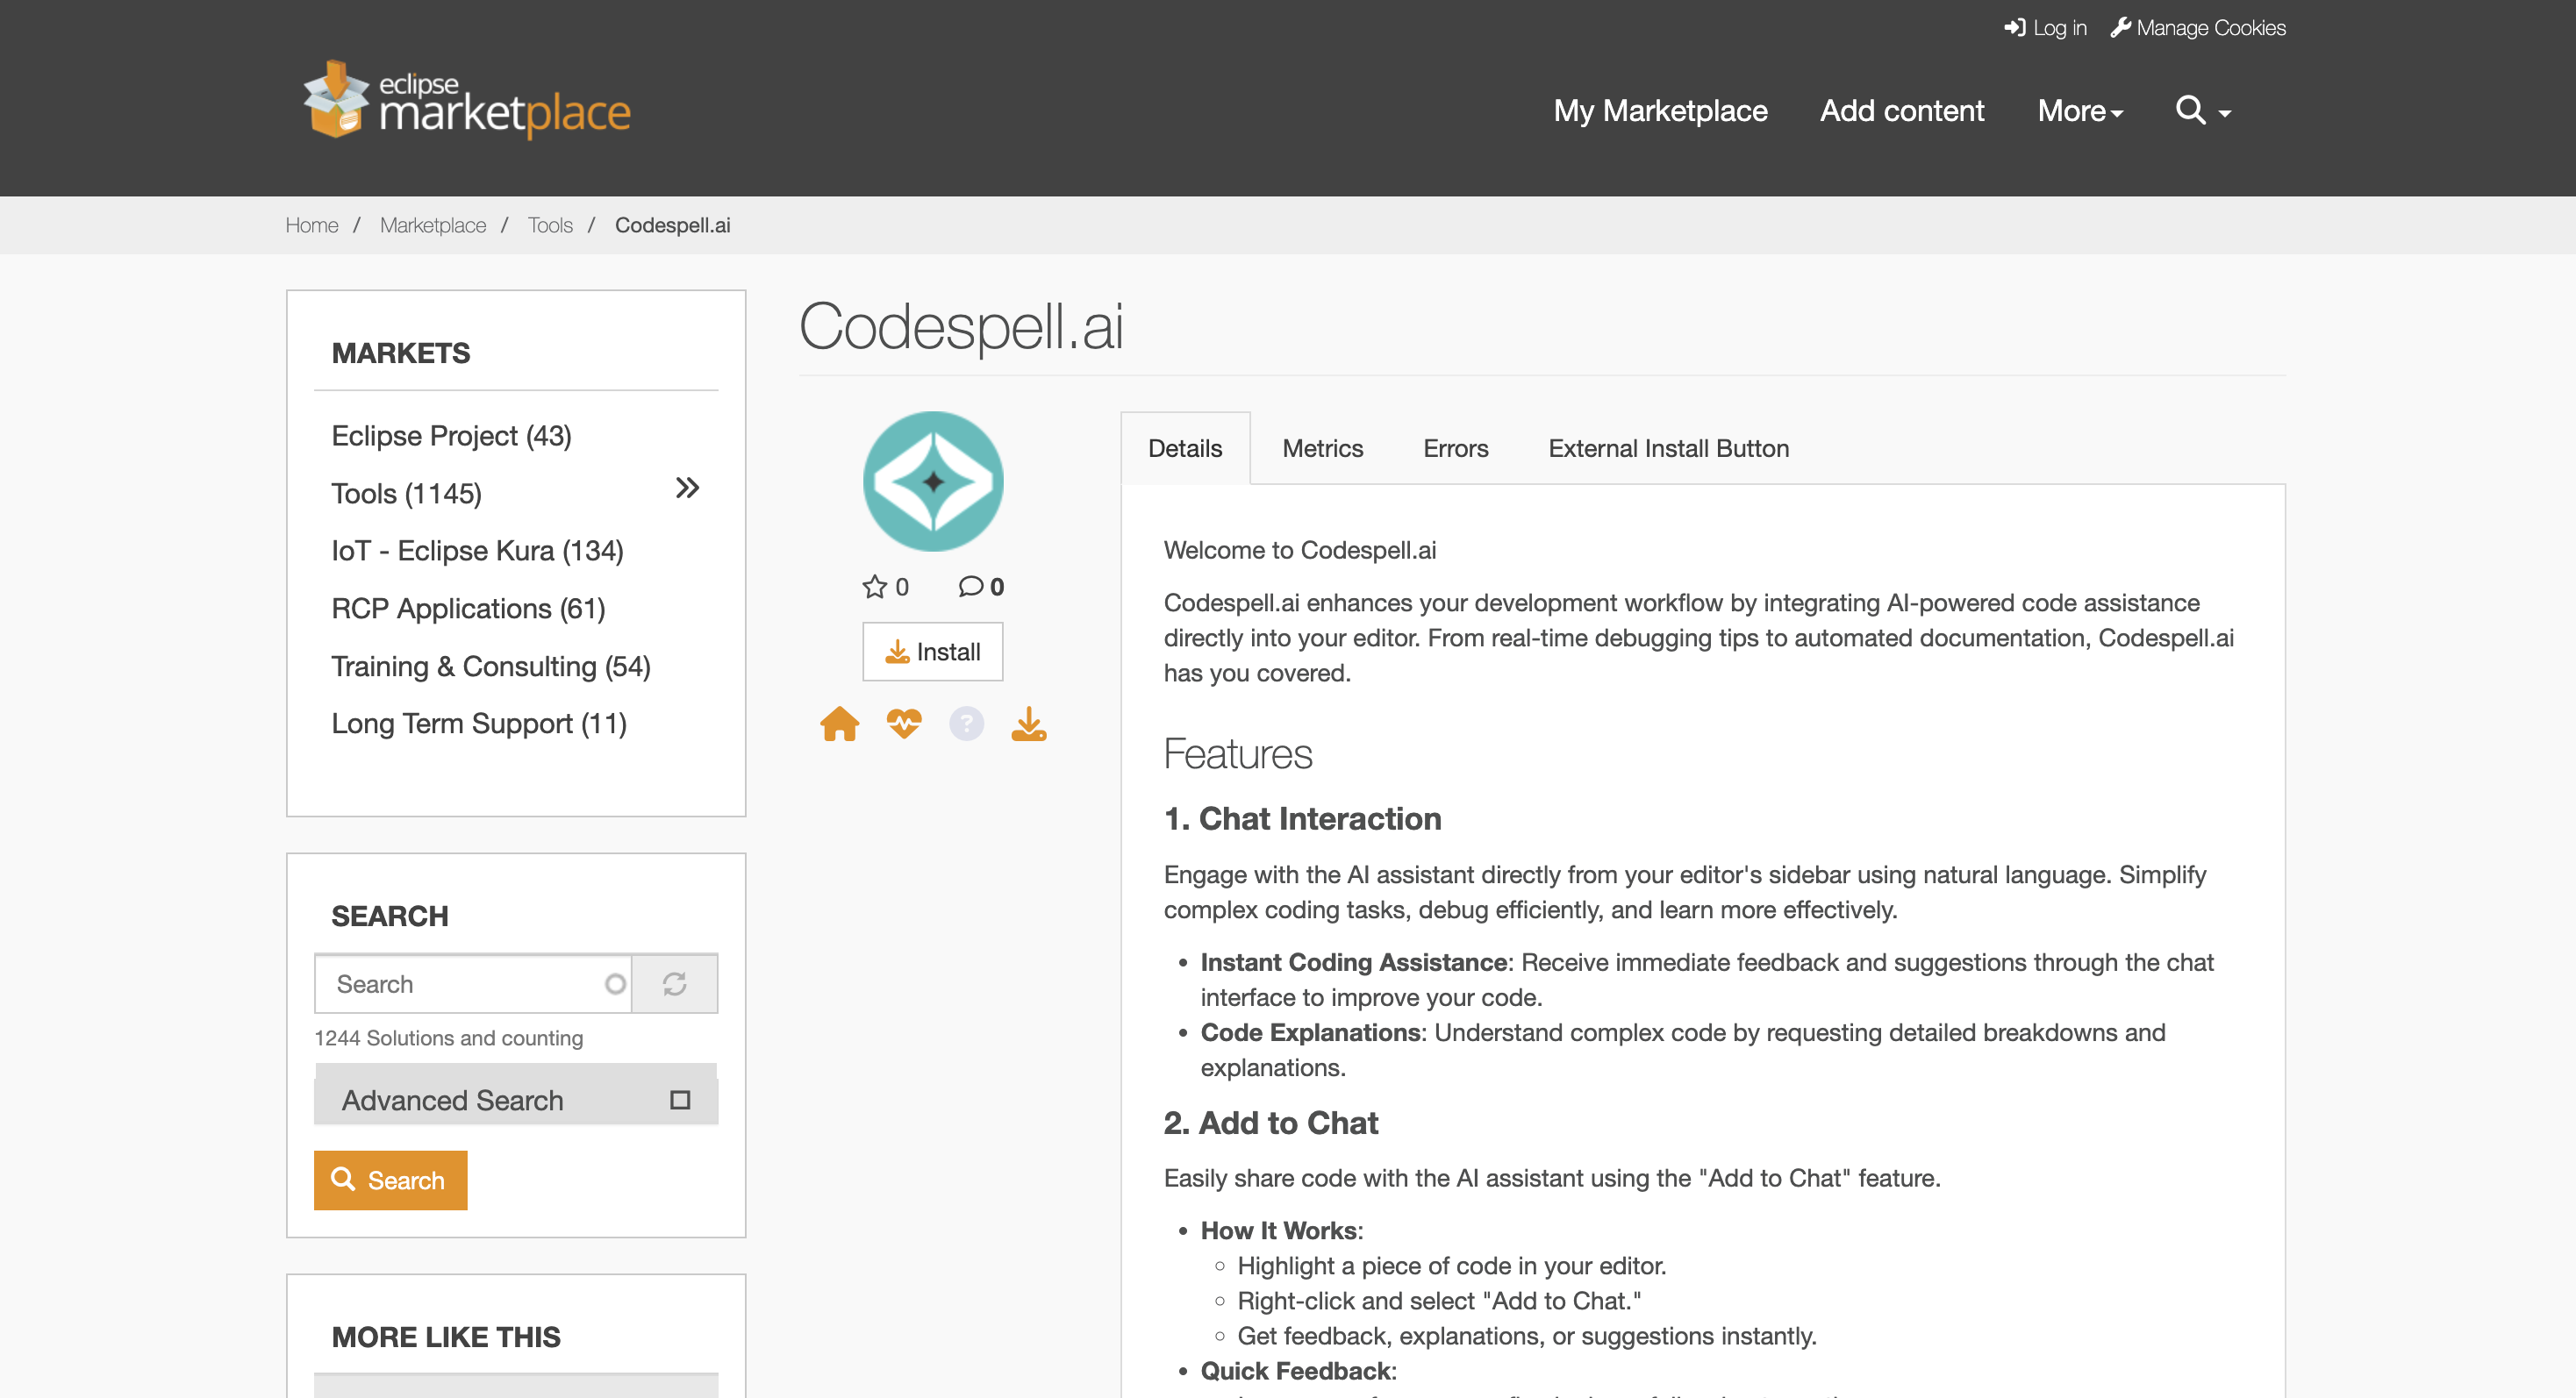Viewport: 2576px width, 1398px height.
Task: Open External Install Button tab
Action: 1668,449
